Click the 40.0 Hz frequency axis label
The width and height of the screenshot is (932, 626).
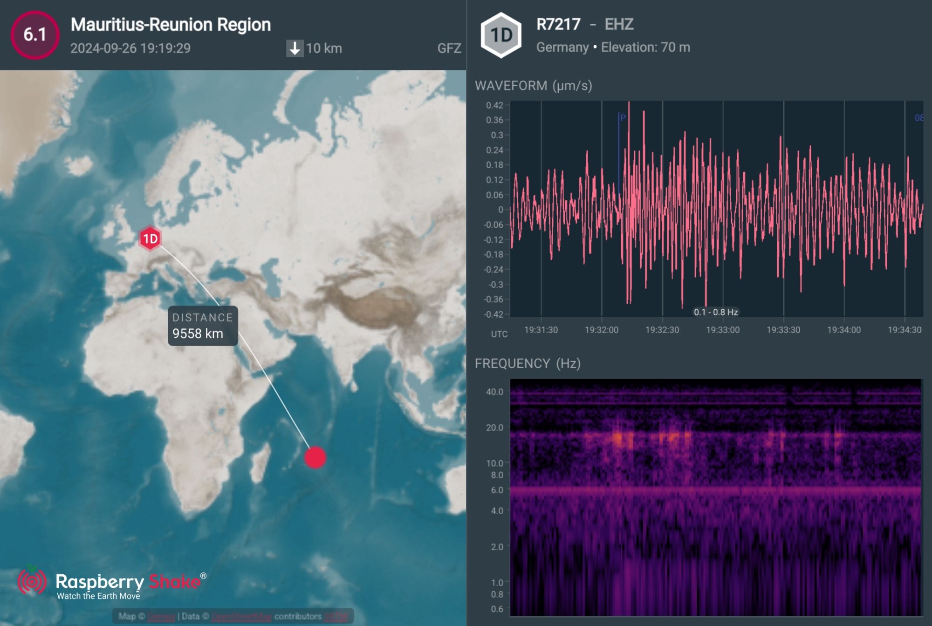494,392
